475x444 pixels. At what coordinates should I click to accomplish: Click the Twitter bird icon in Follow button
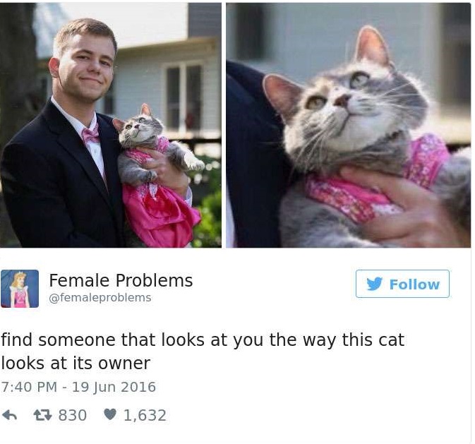[375, 284]
